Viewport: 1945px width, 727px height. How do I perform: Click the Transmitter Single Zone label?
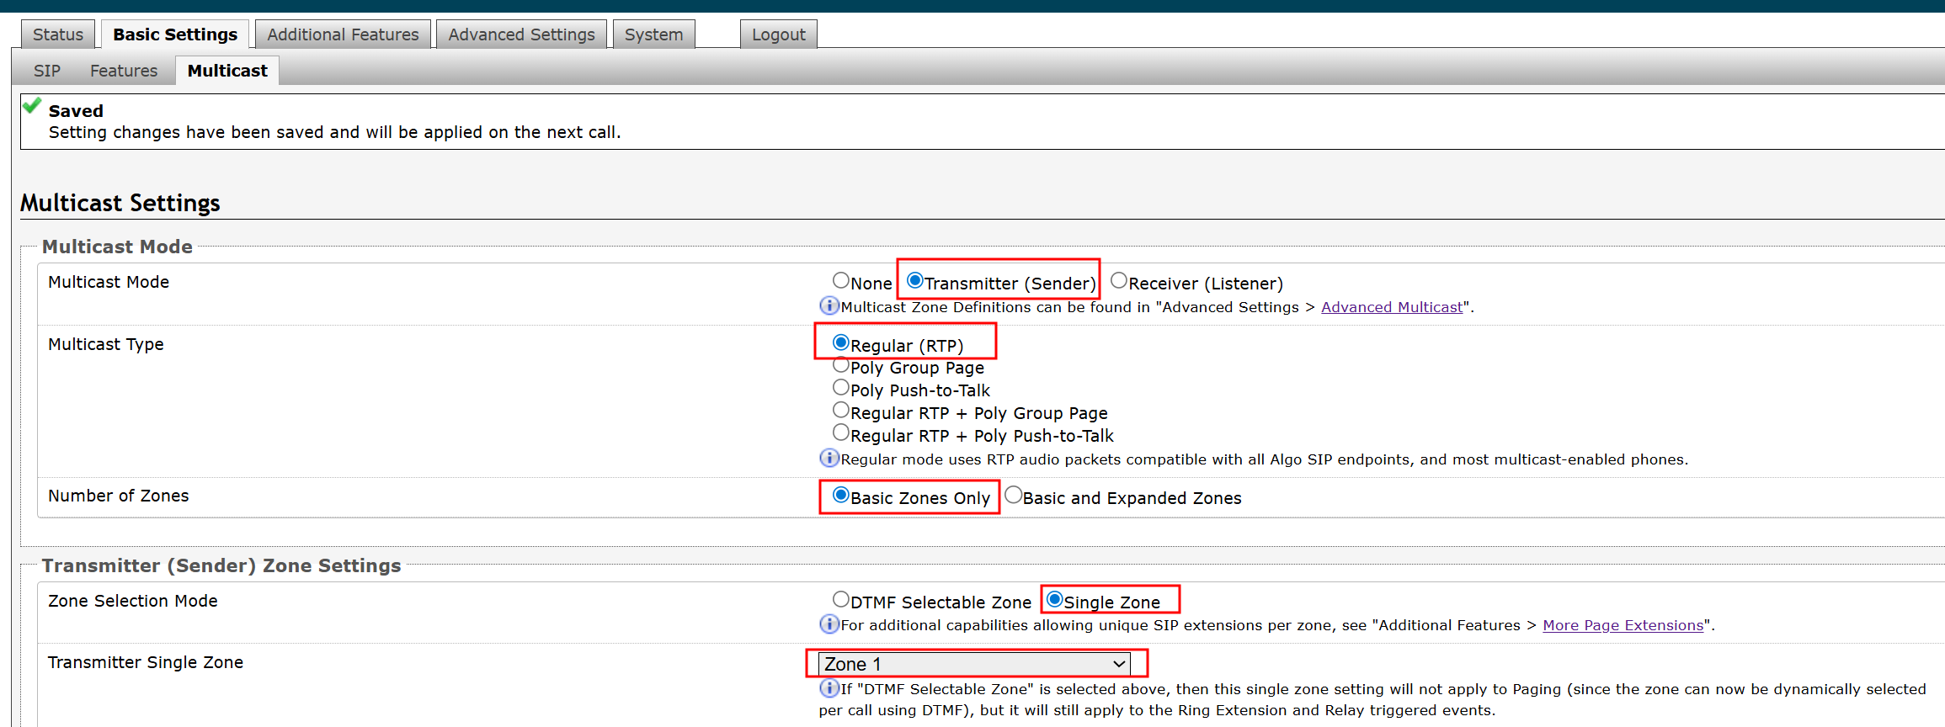(146, 662)
